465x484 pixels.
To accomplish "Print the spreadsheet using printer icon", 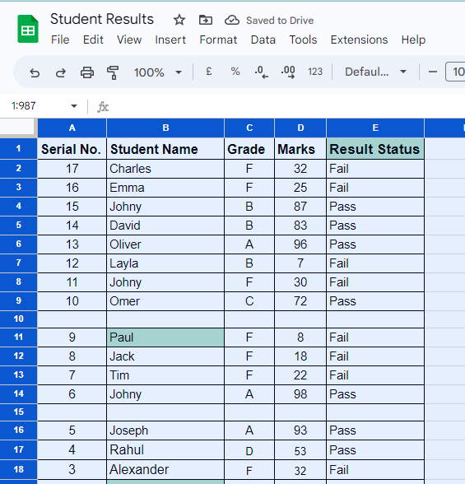I will point(87,72).
